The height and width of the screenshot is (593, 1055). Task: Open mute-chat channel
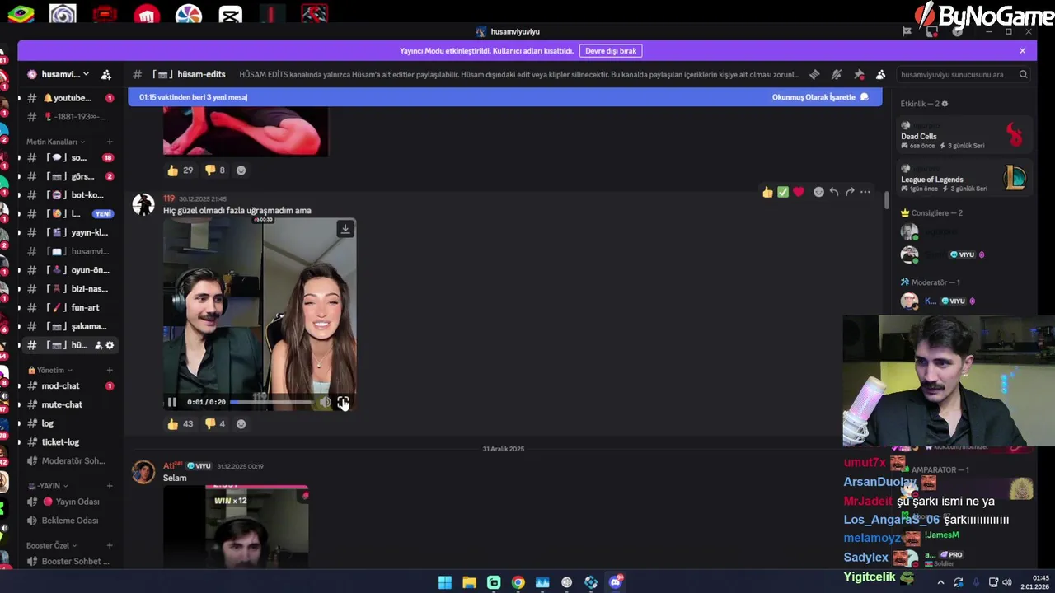70,404
